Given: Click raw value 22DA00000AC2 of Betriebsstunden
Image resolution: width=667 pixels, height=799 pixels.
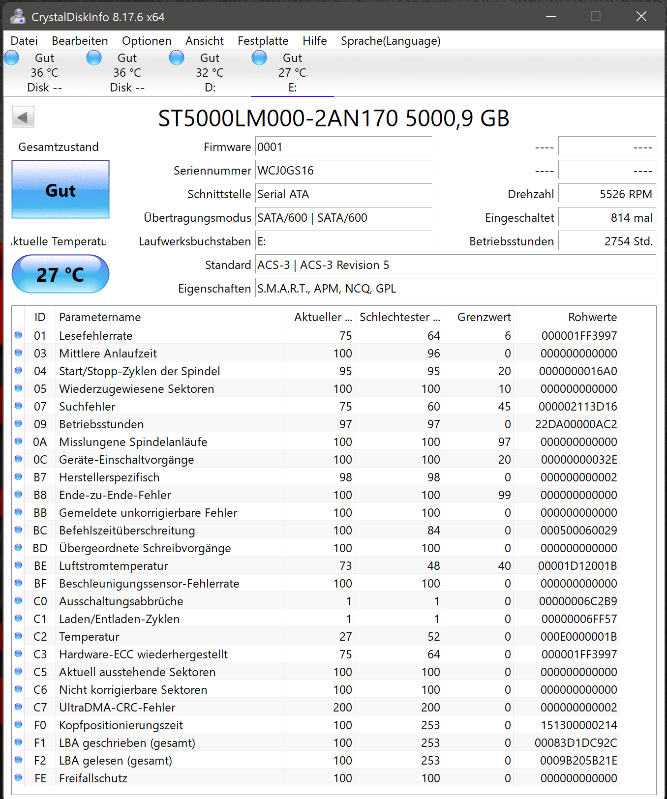Looking at the screenshot, I should click(576, 424).
